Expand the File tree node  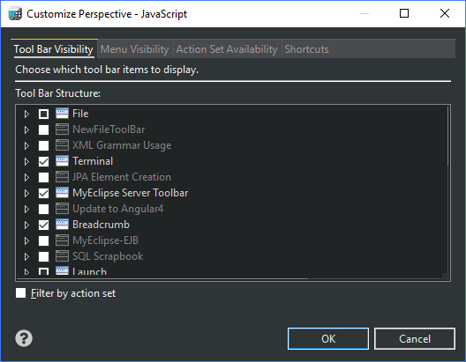click(26, 114)
